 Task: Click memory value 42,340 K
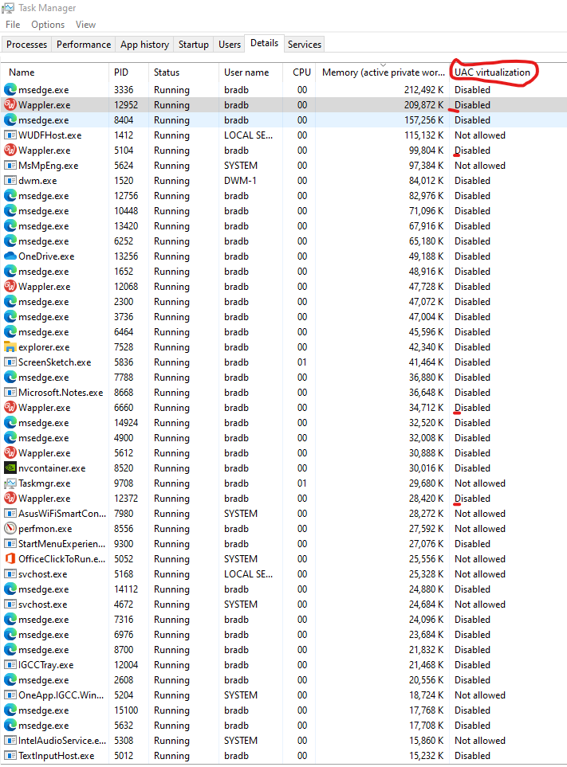(426, 346)
